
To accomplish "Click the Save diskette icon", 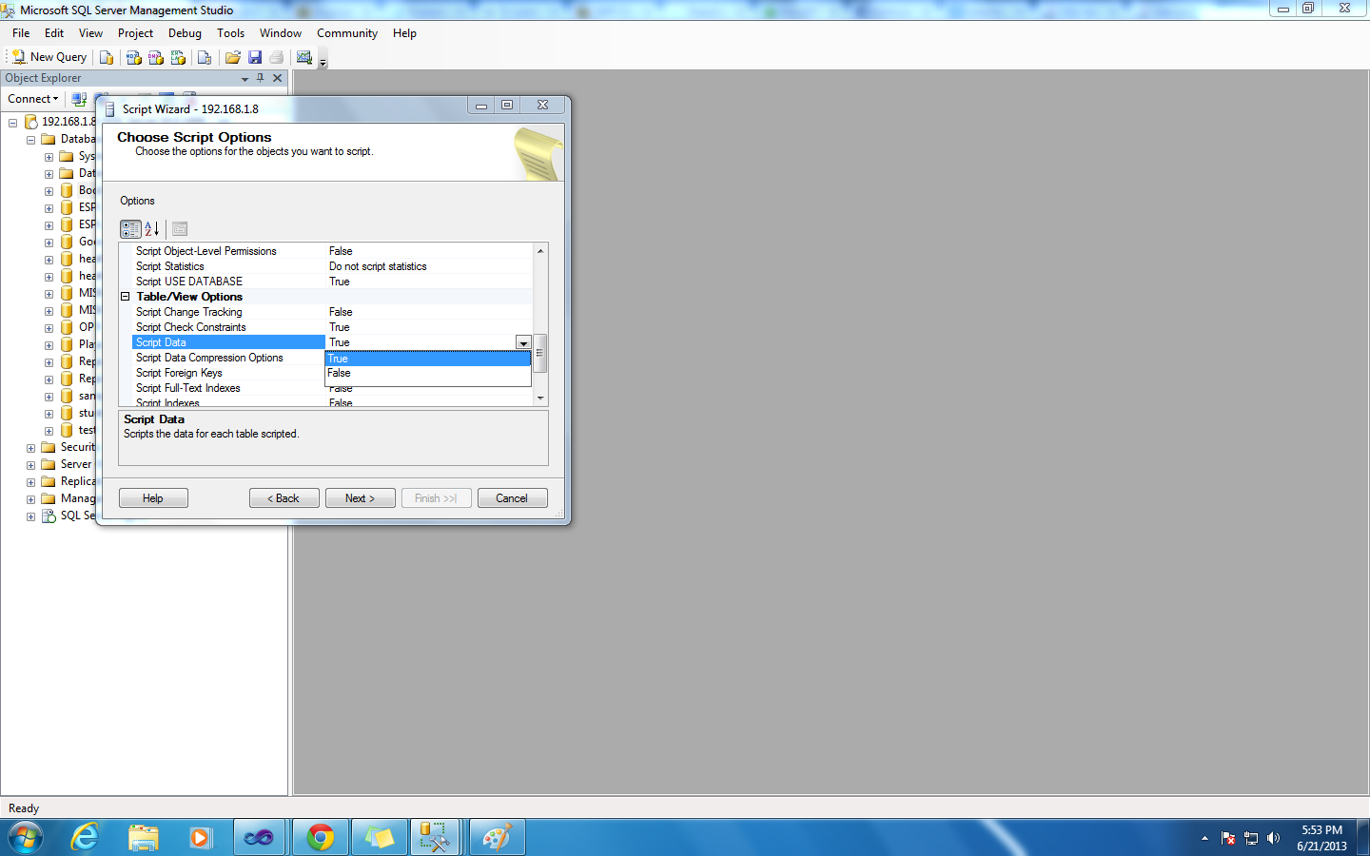I will pos(255,57).
